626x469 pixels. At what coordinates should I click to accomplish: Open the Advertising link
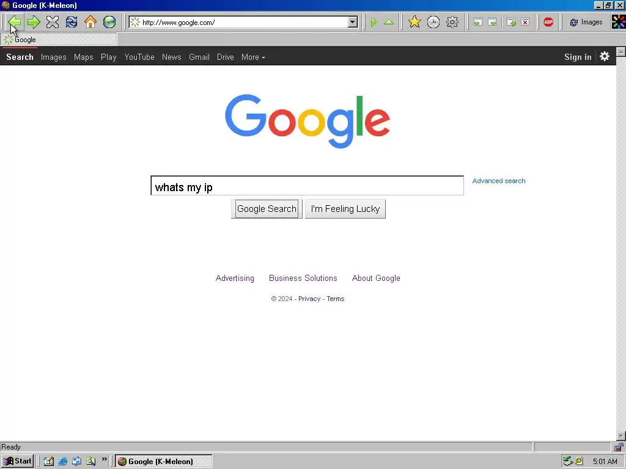coord(235,278)
